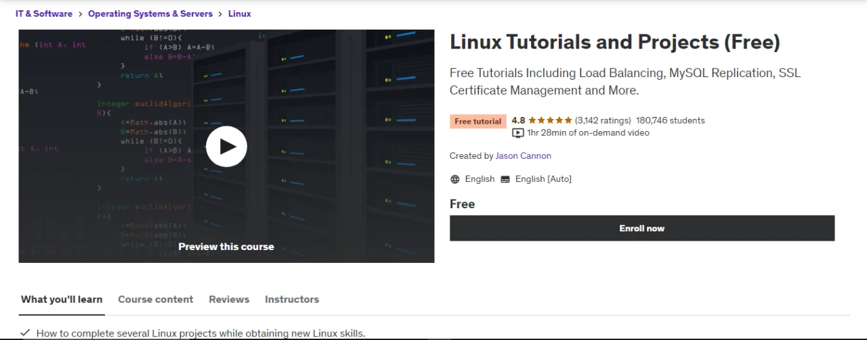
Task: Click the How to complete several Linux projects text
Action: [x=200, y=333]
